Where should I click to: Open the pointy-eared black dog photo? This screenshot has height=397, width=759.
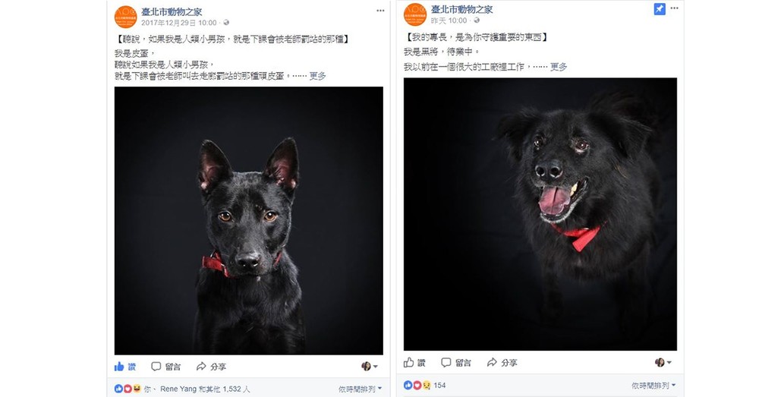pyautogui.click(x=249, y=221)
